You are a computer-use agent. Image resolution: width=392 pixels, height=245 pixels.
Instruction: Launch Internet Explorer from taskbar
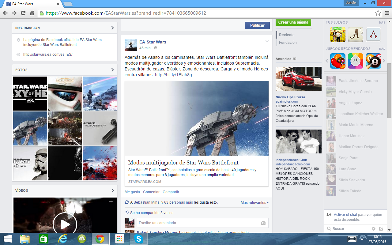coord(63,239)
